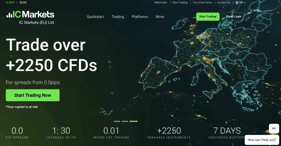Select the active green carousel indicator
The height and width of the screenshot is (146, 281).
[x=133, y=121]
